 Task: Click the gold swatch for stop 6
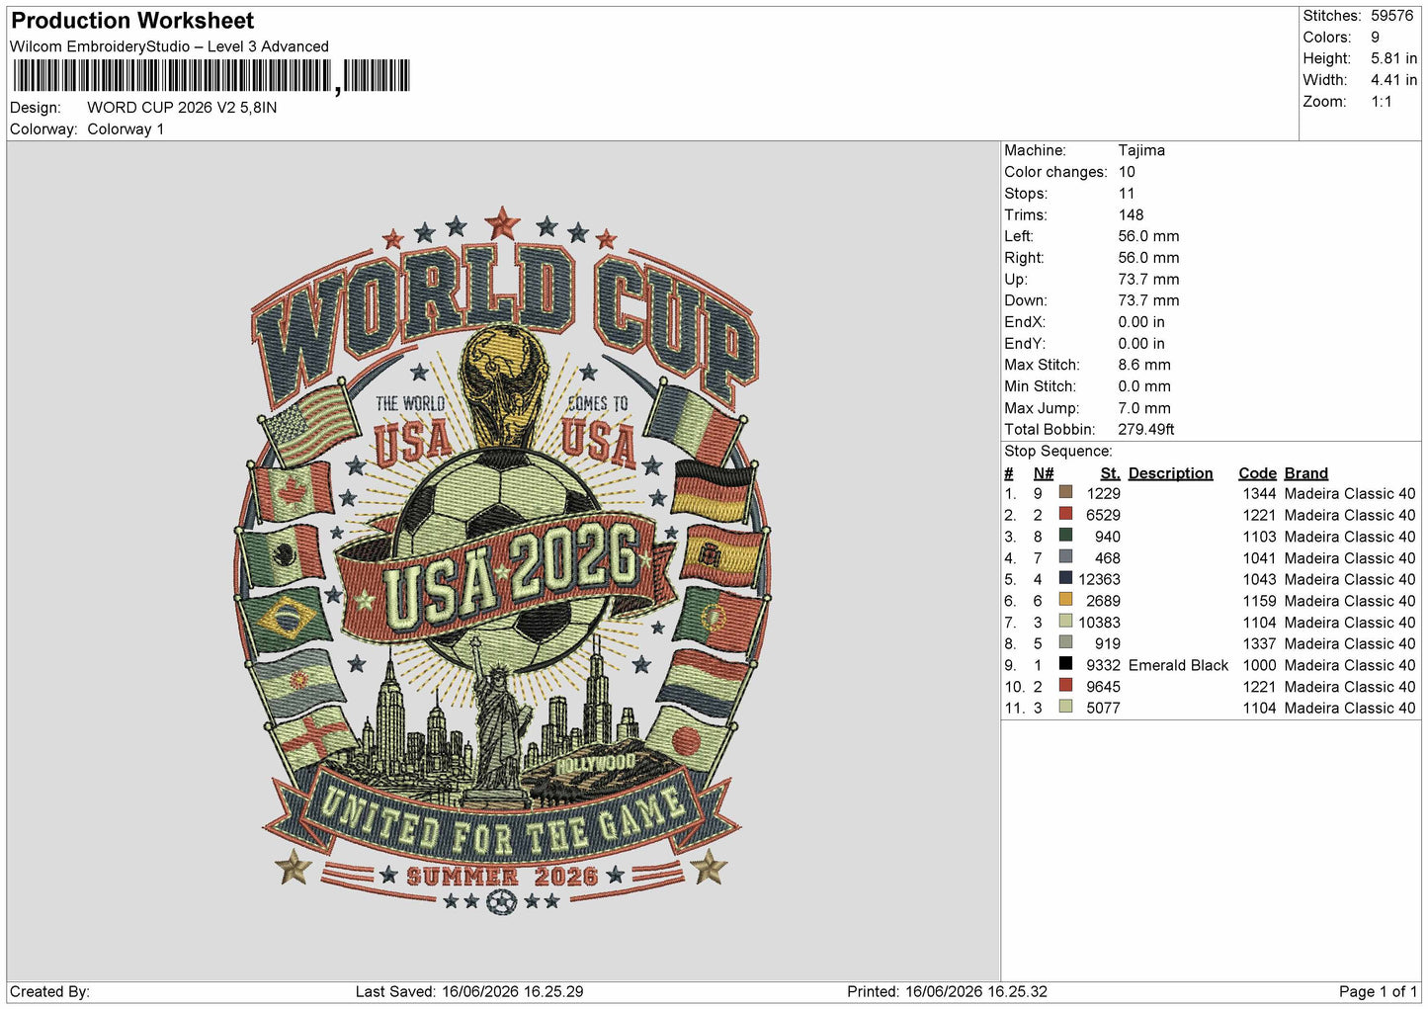[x=1065, y=600]
